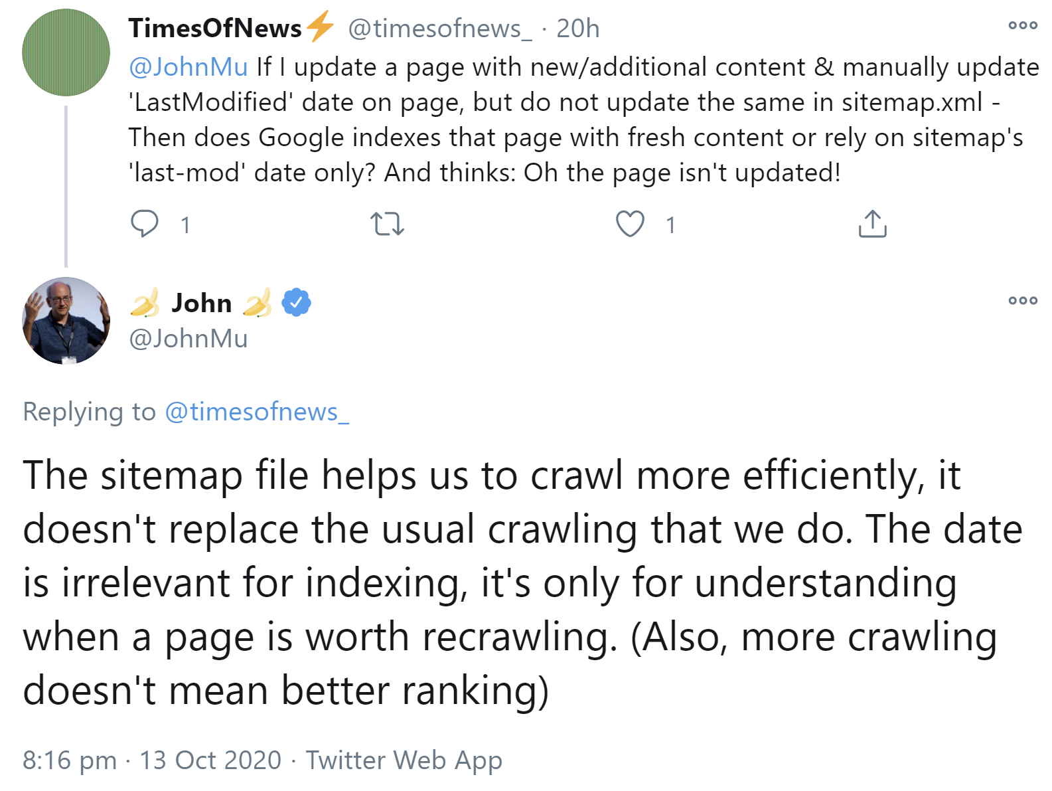Open John's @JohnMu handle below his name
Screen dimensions: 1052x791
[x=188, y=339]
